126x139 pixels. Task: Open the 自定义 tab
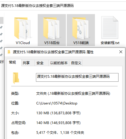pyautogui.click(x=76, y=63)
